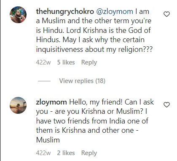Open the 422w timestamp on zloymom's comment

tap(43, 153)
